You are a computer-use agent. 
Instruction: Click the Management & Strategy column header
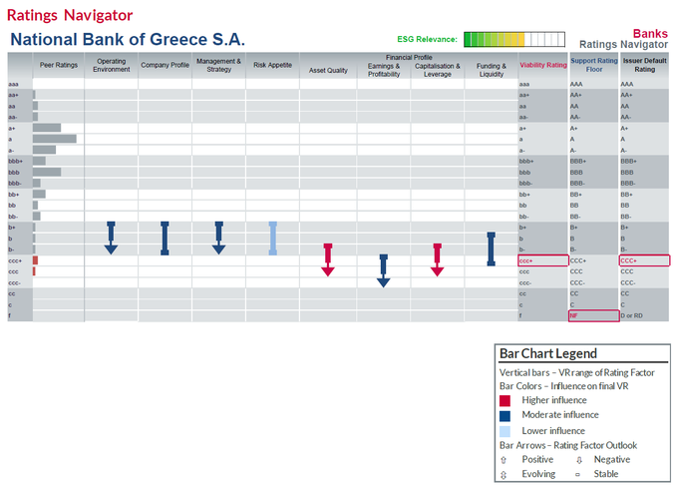218,65
